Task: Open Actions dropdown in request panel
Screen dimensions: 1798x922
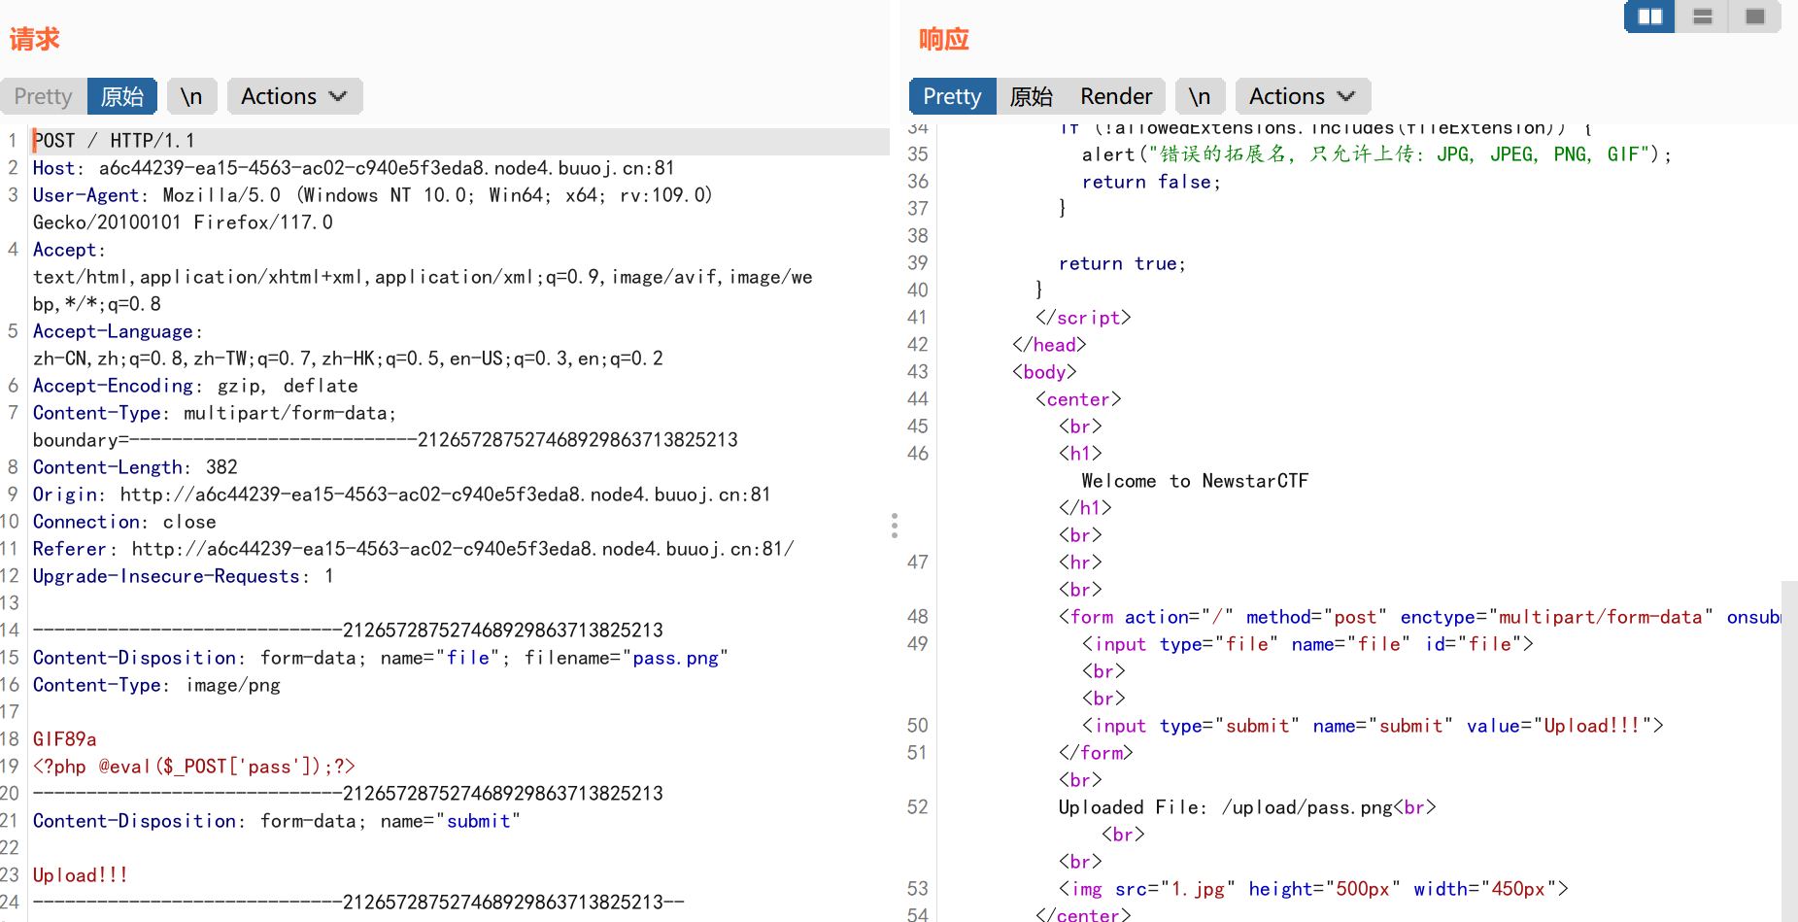Action: tap(294, 96)
